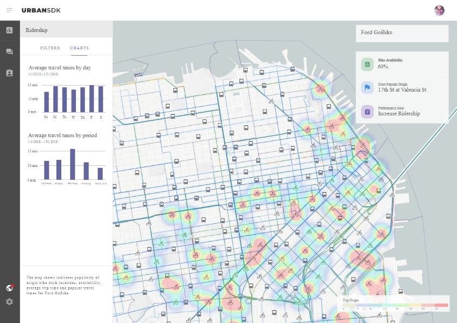Click the AM Peak bar in period chart
Screen dimensions: 457x323
(46, 170)
